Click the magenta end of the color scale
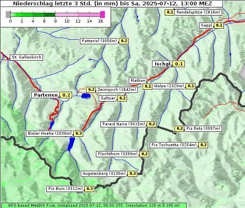 (x=103, y=14)
